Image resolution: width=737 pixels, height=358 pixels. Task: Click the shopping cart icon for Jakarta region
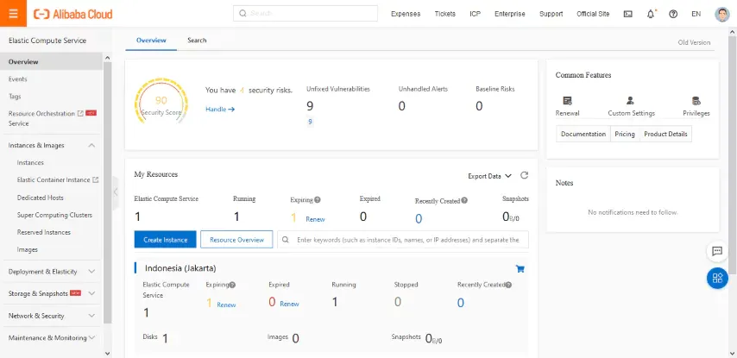(x=520, y=269)
